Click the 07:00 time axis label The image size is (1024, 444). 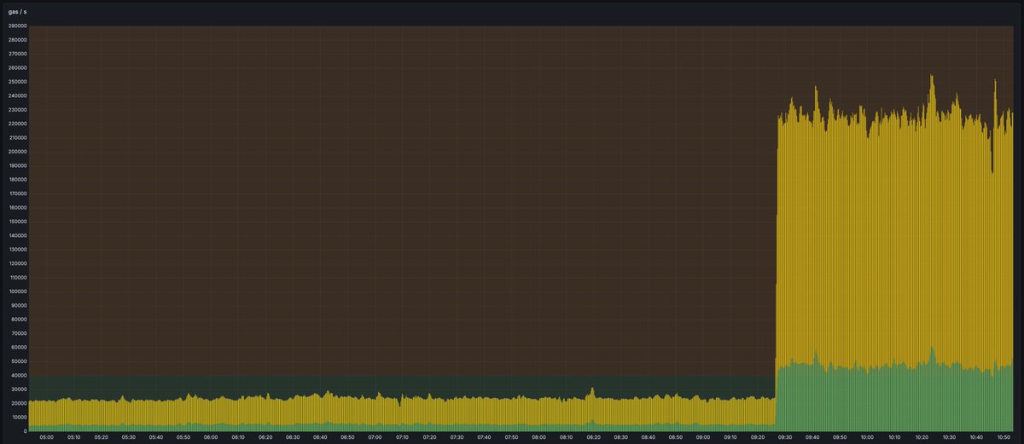[x=375, y=437]
